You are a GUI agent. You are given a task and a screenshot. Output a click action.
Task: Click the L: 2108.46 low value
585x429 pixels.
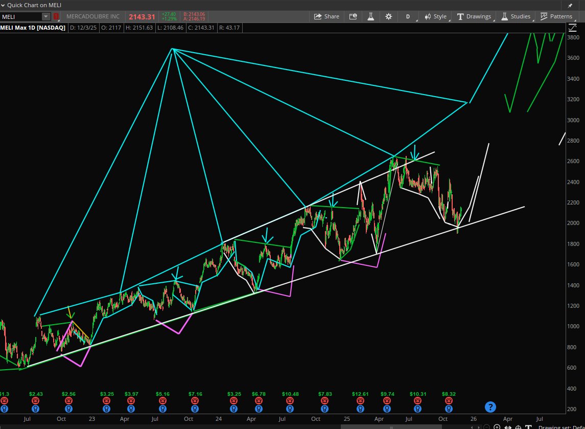coord(171,28)
